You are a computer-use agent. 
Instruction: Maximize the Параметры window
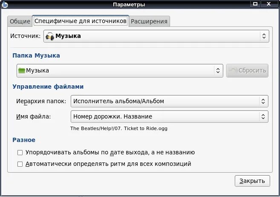255,4
